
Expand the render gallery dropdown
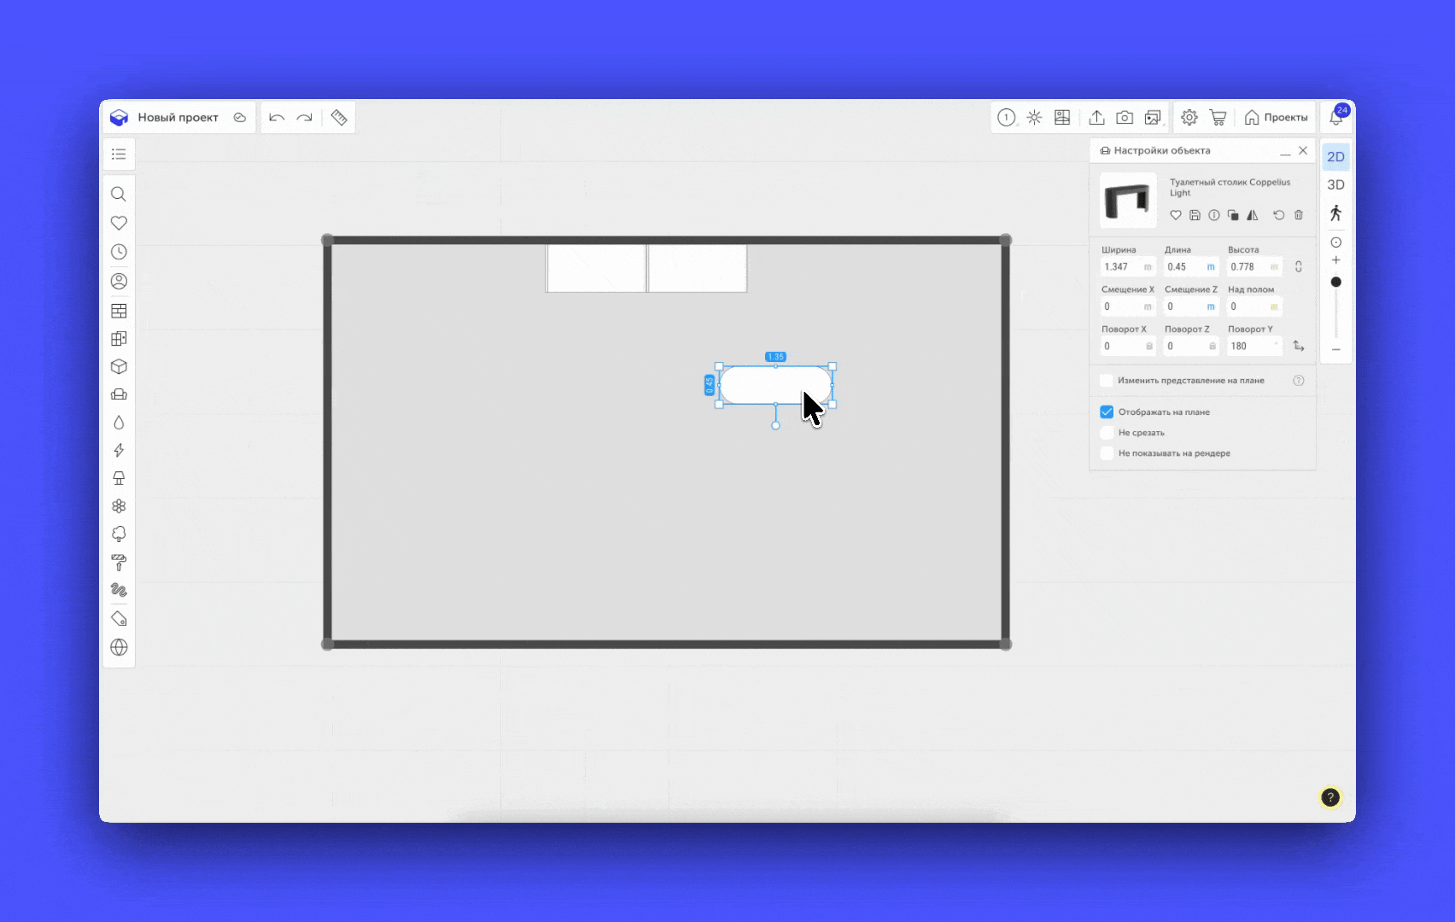(x=1154, y=118)
